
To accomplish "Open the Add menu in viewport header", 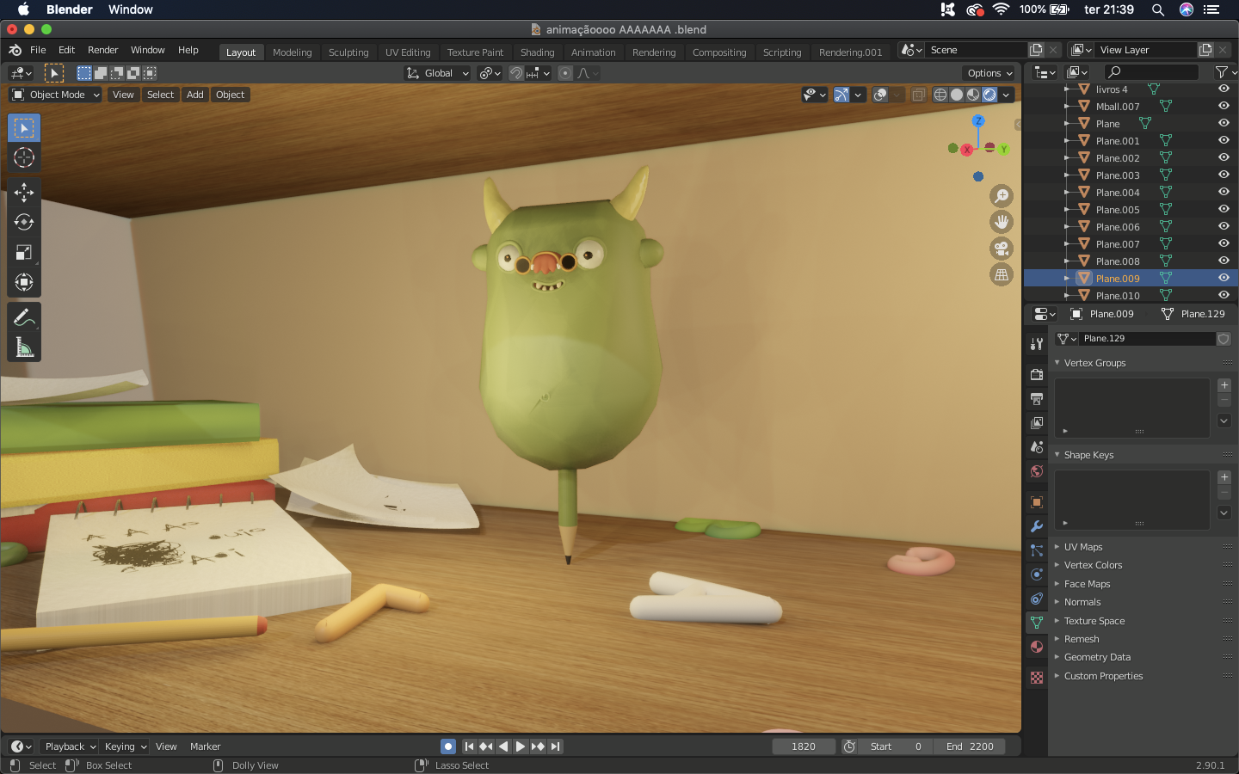I will (195, 95).
